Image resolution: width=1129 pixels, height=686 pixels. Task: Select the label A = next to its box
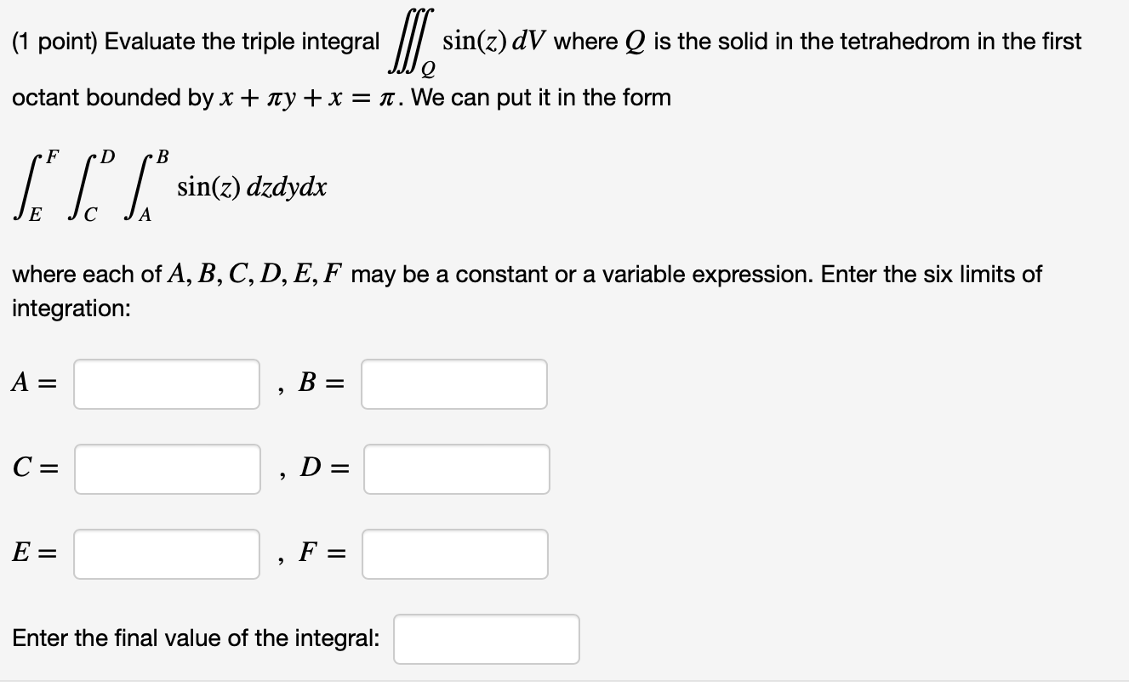pos(32,383)
